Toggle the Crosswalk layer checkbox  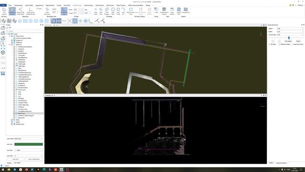[x=14, y=55]
